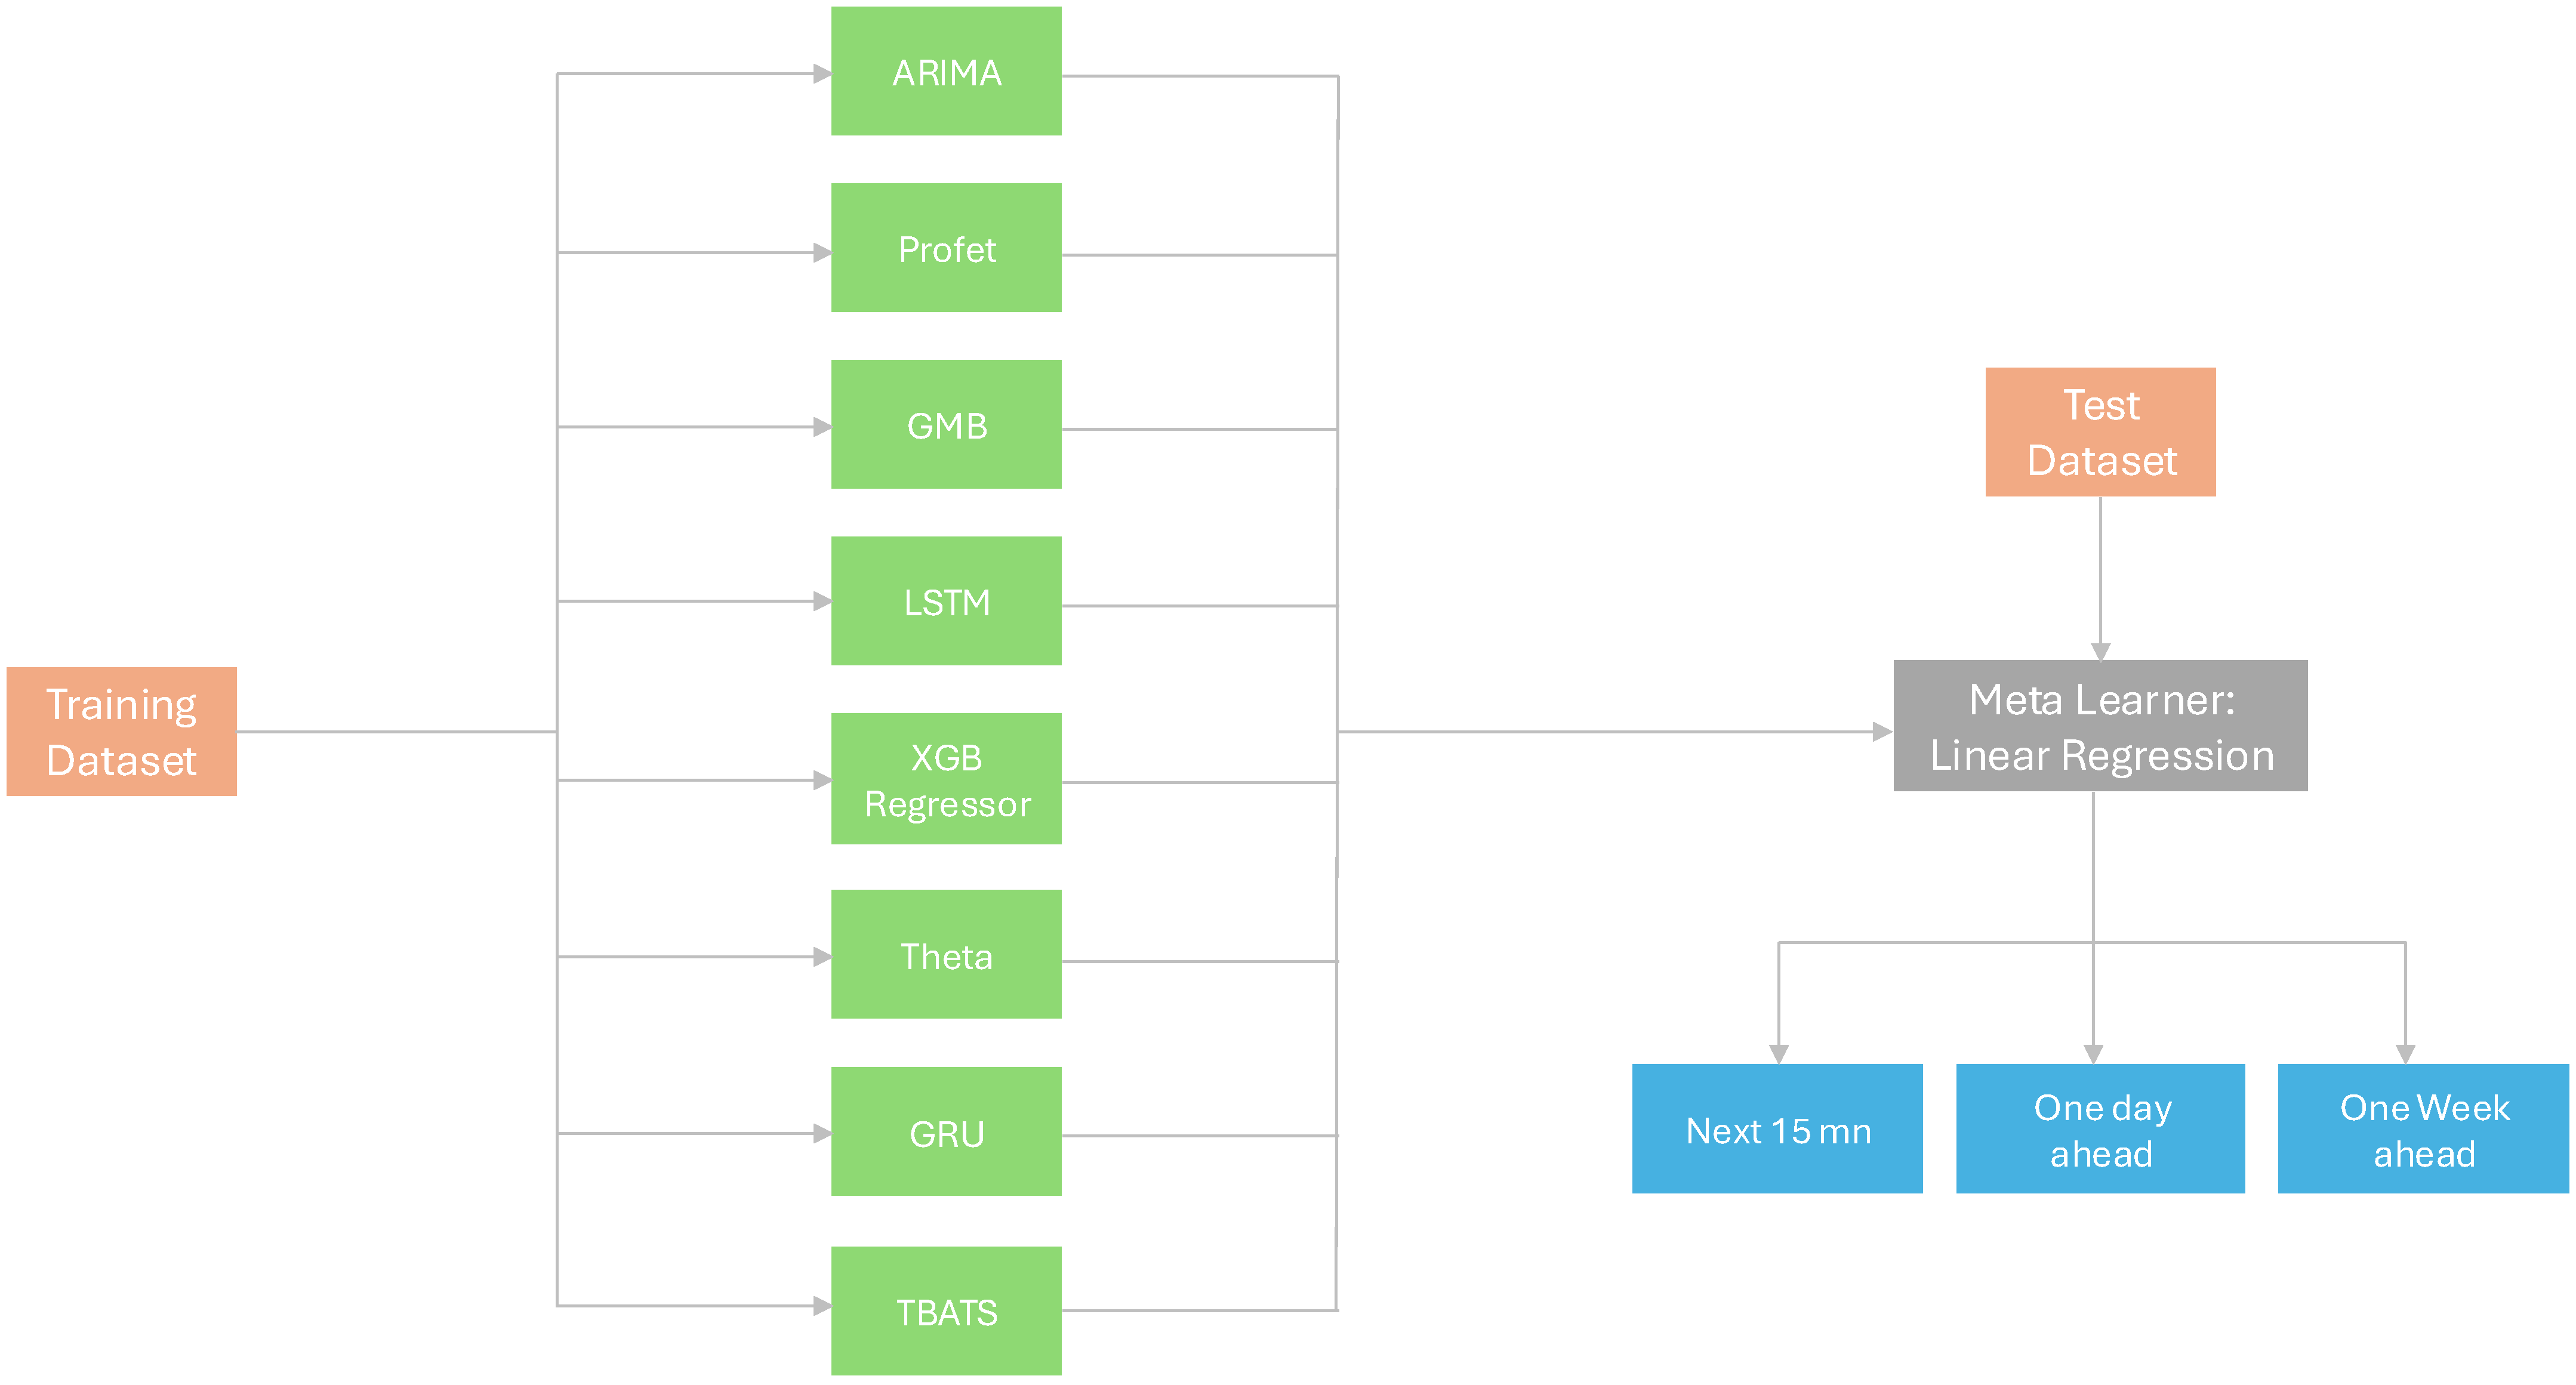Select the Theta model box
Viewport: 2576px width, 1385px height.
[x=946, y=955]
